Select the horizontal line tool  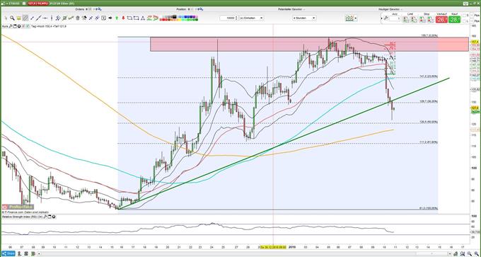45,18
